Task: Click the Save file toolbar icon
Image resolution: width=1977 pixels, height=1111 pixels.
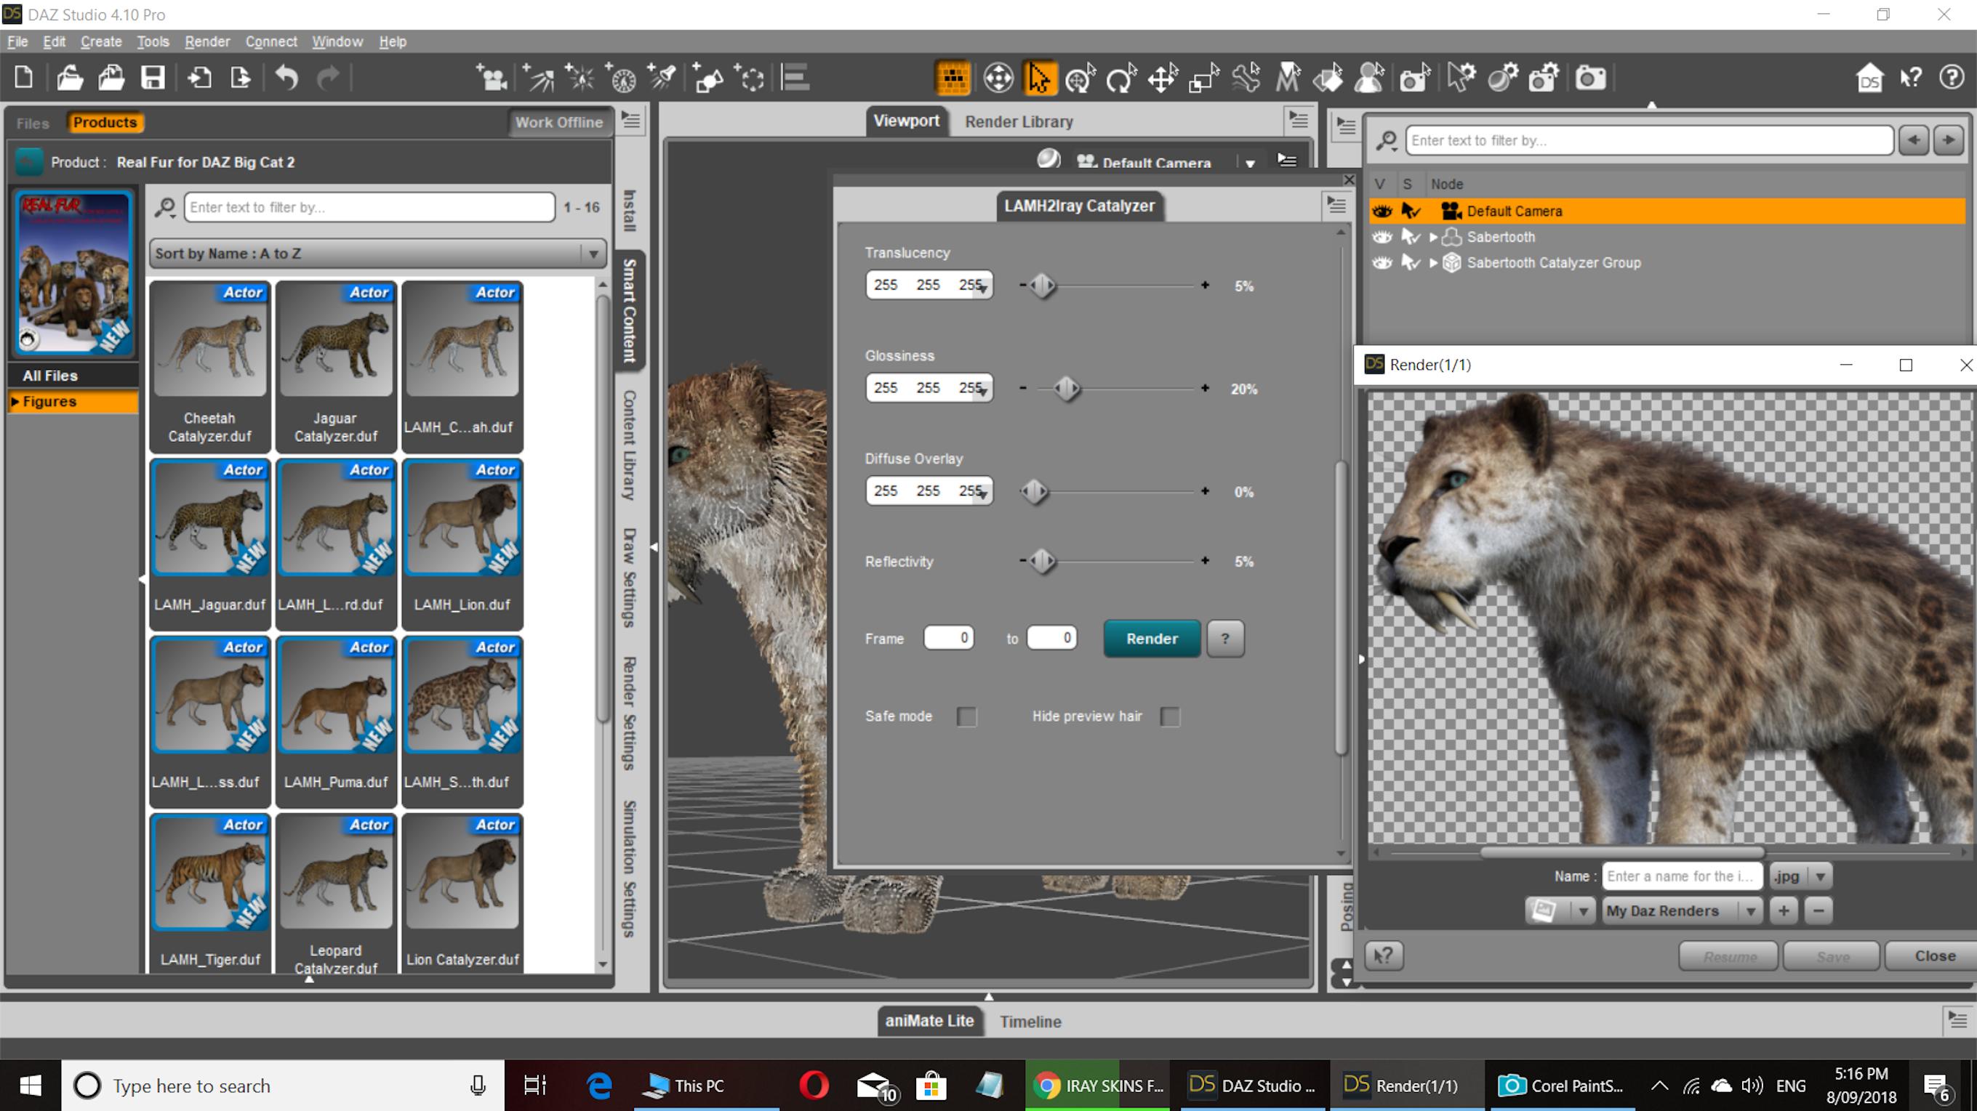Action: 153,78
